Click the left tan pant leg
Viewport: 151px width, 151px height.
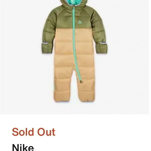(x=63, y=85)
